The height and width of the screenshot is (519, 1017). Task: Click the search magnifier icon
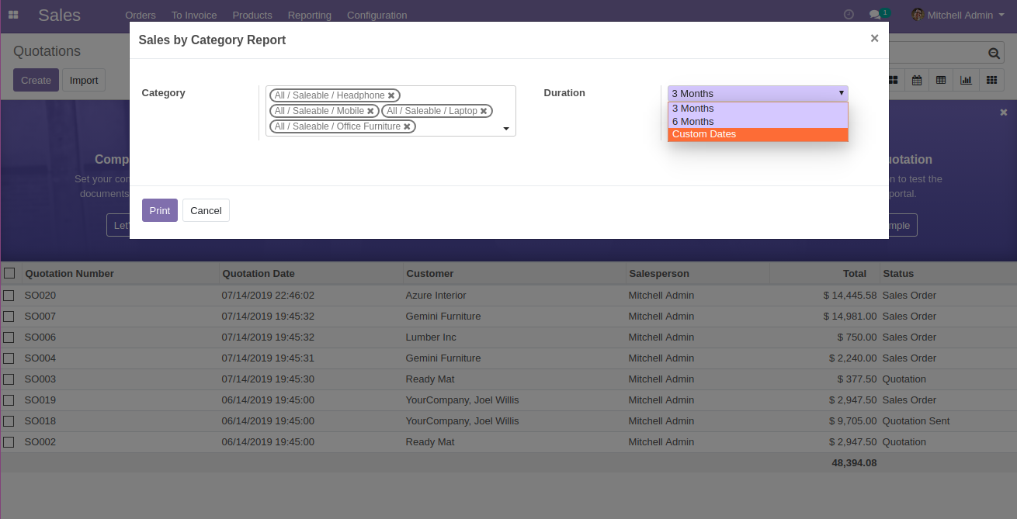coord(994,54)
